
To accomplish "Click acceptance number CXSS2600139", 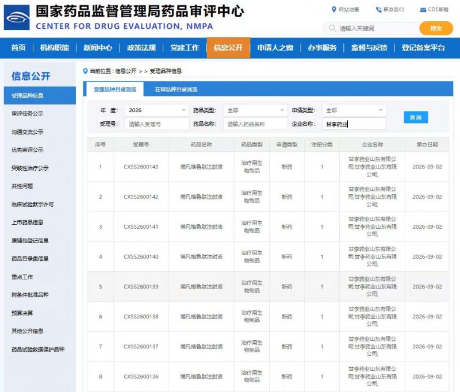I will (141, 286).
